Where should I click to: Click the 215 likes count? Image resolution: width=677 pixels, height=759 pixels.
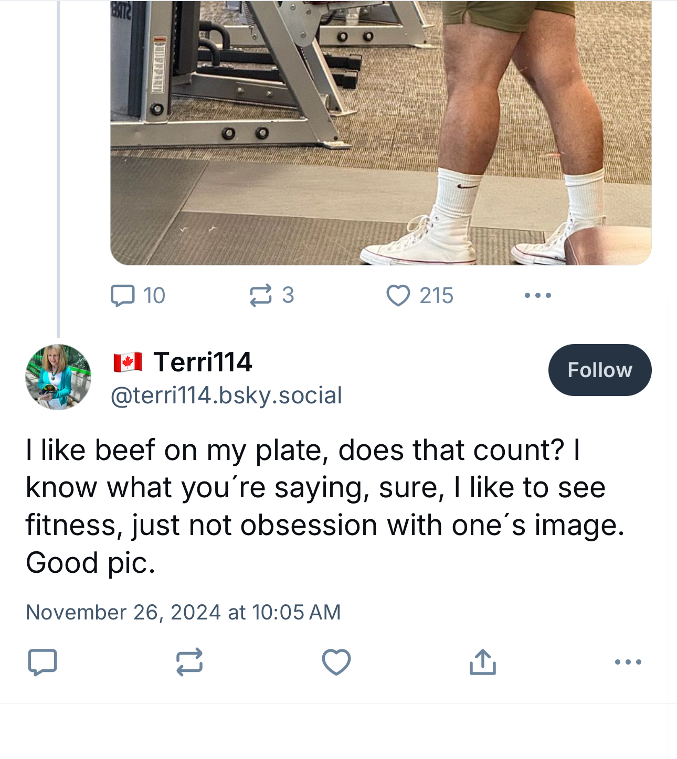coord(436,296)
